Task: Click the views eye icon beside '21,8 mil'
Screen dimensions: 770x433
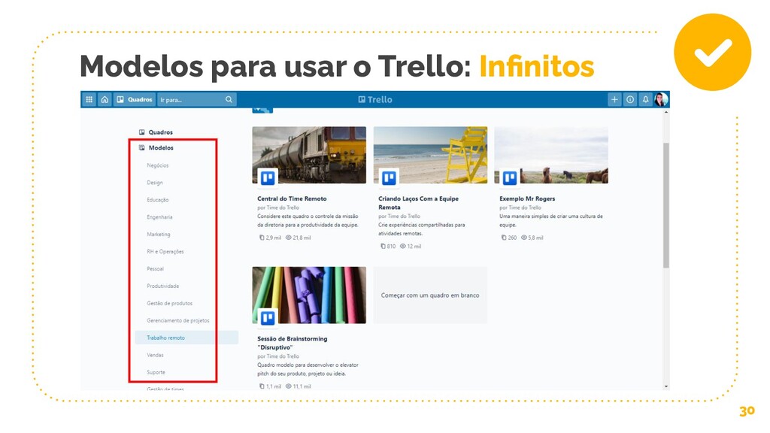Action: tap(288, 238)
